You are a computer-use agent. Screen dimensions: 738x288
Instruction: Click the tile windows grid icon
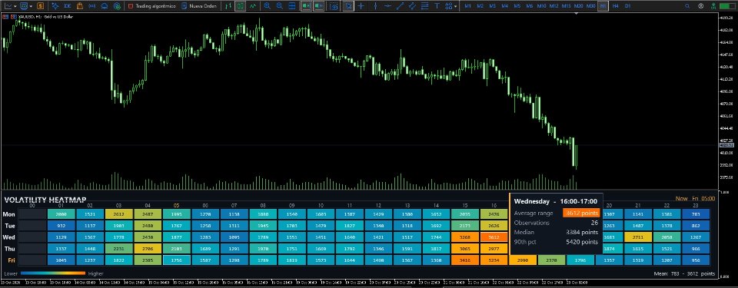coord(292,6)
